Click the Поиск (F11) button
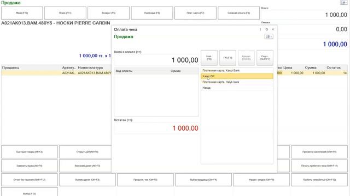Image resolution: width=350 pixels, height=196 pixels. [x=65, y=13]
